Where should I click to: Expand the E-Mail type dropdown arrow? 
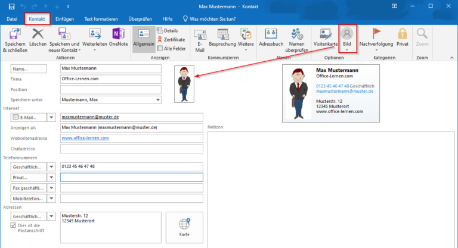pos(51,117)
